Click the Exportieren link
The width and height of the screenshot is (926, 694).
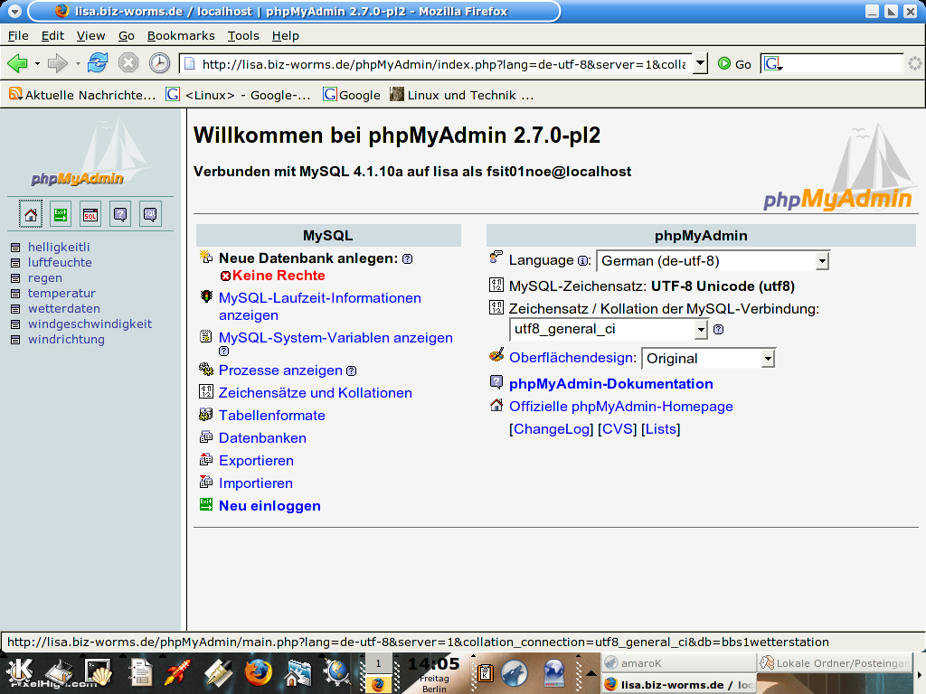tap(256, 460)
